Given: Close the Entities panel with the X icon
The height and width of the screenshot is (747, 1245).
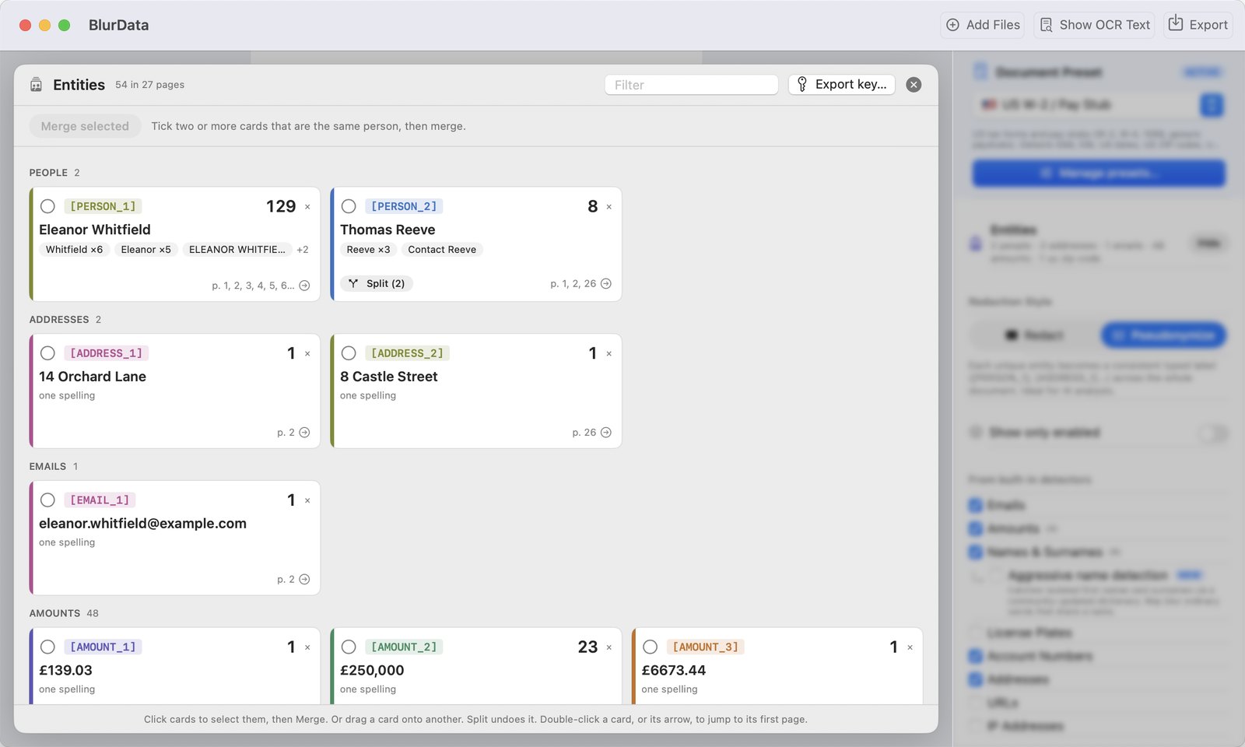Looking at the screenshot, I should [914, 85].
